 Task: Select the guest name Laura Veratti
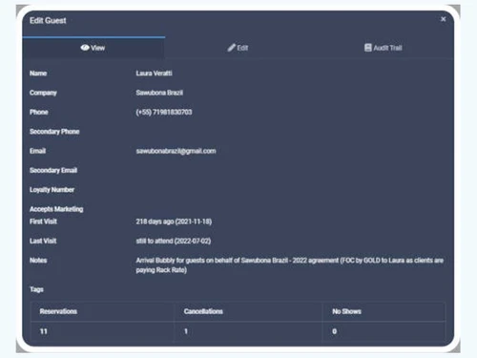pyautogui.click(x=154, y=74)
